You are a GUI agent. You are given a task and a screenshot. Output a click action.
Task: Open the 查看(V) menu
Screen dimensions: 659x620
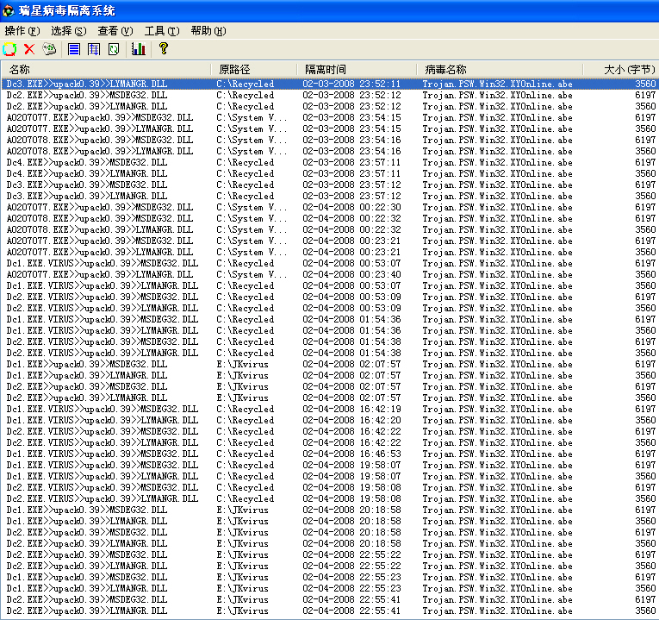(x=115, y=31)
